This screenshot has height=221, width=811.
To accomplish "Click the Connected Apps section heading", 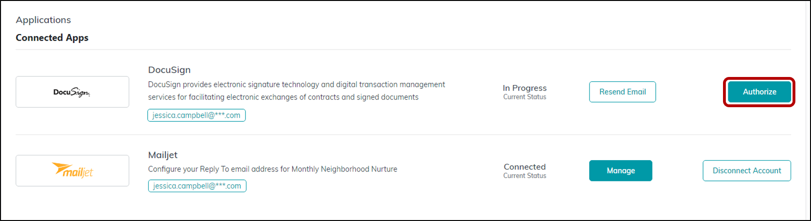I will pos(52,38).
